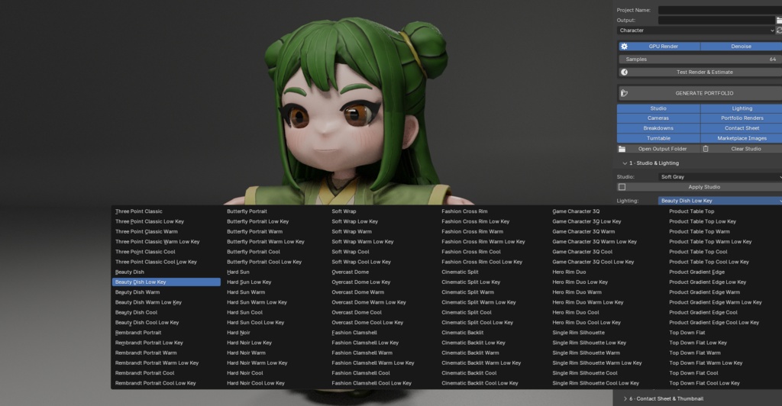Click the gear icon on GPU Render
782x406 pixels.
[x=624, y=47]
